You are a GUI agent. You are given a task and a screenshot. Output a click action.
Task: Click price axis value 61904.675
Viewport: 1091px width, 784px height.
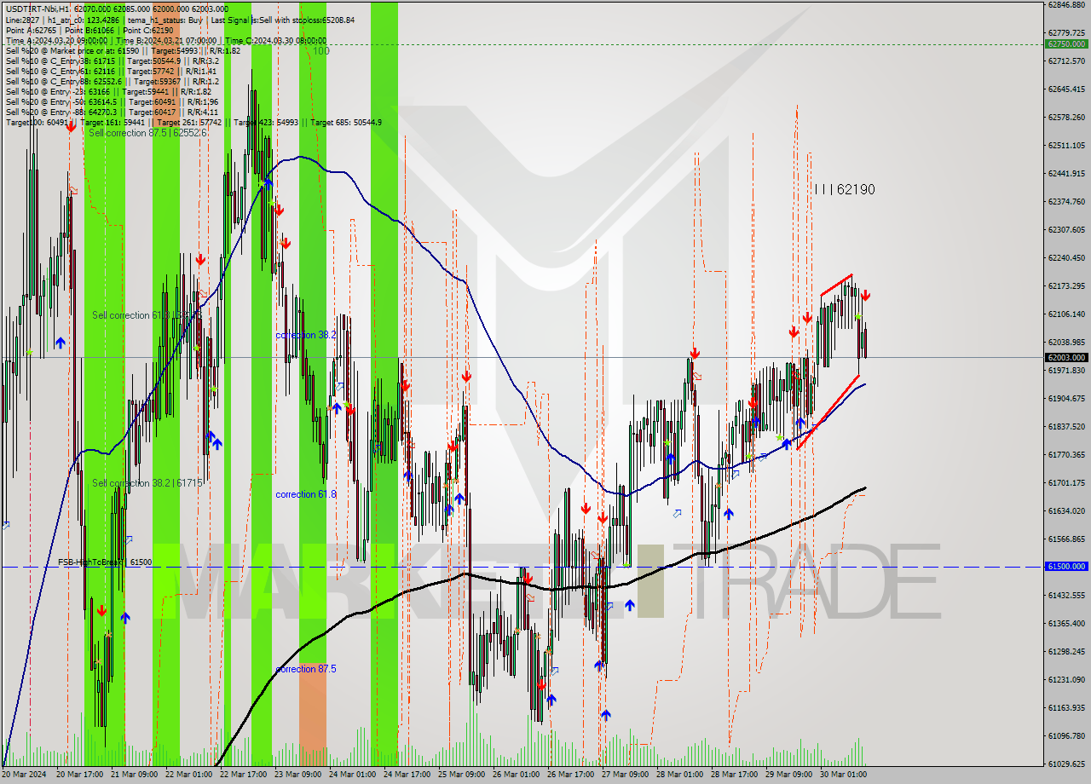(1066, 398)
